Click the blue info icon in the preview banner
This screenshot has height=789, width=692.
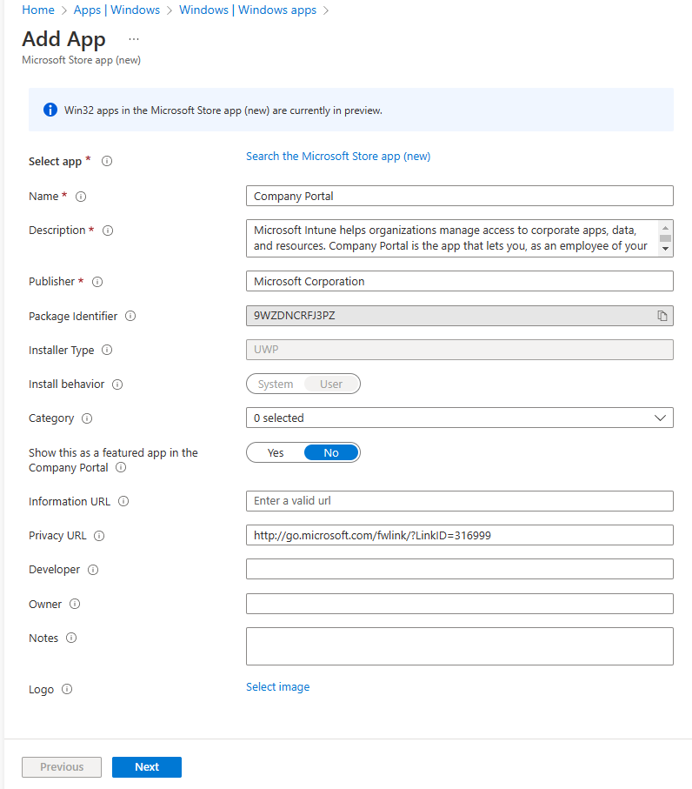point(50,110)
